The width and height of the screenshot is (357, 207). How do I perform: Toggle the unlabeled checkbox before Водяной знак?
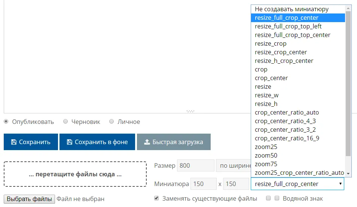(x=268, y=198)
